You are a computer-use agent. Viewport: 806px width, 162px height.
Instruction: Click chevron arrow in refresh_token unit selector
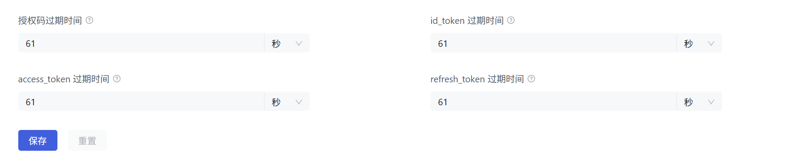711,102
